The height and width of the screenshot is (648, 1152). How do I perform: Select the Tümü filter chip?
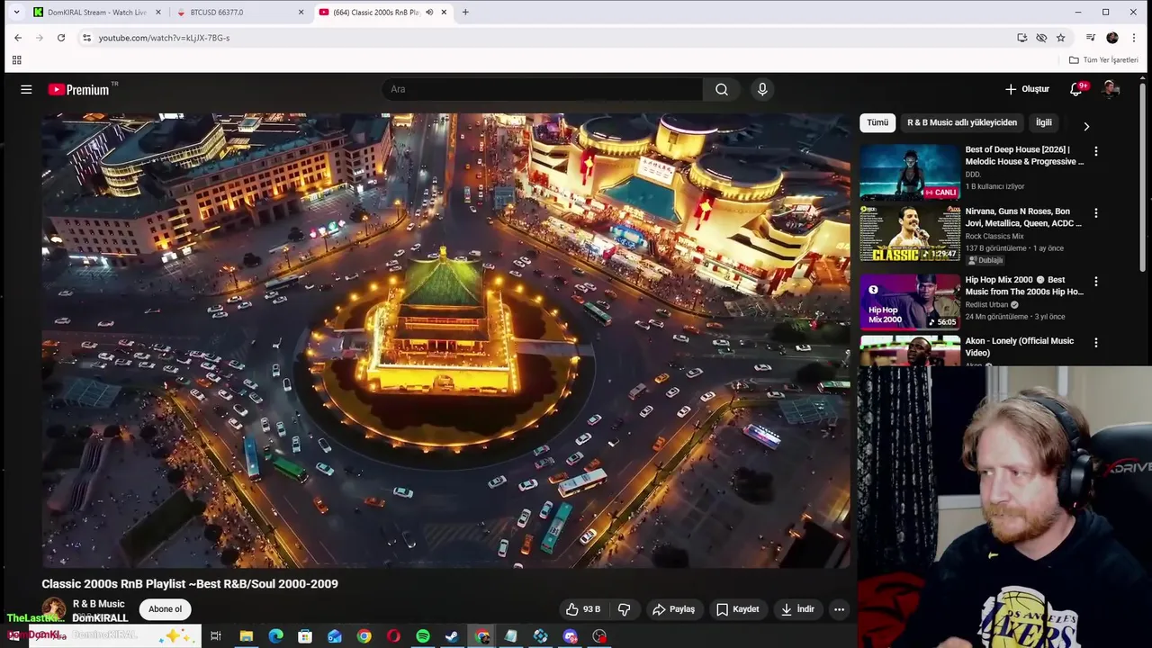[877, 122]
